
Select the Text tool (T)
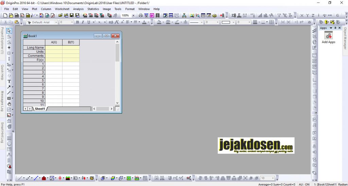click(9, 82)
